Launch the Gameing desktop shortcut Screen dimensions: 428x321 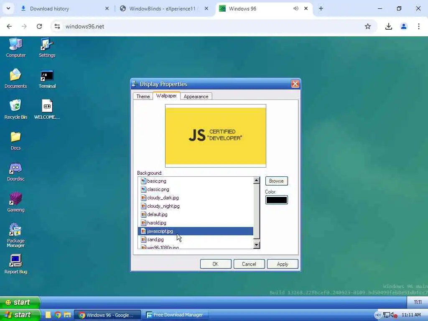[x=15, y=202]
